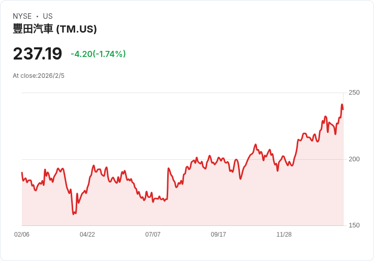Click the 豐田汽車 (TM.US) stock title
The width and height of the screenshot is (374, 261).
coord(55,29)
